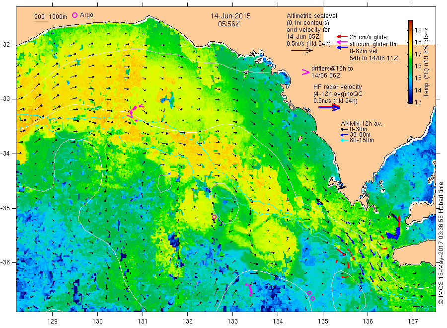Screen dimensions: 447x328
Task: Click the cyan 200m isobath legend line
Action: pos(41,21)
